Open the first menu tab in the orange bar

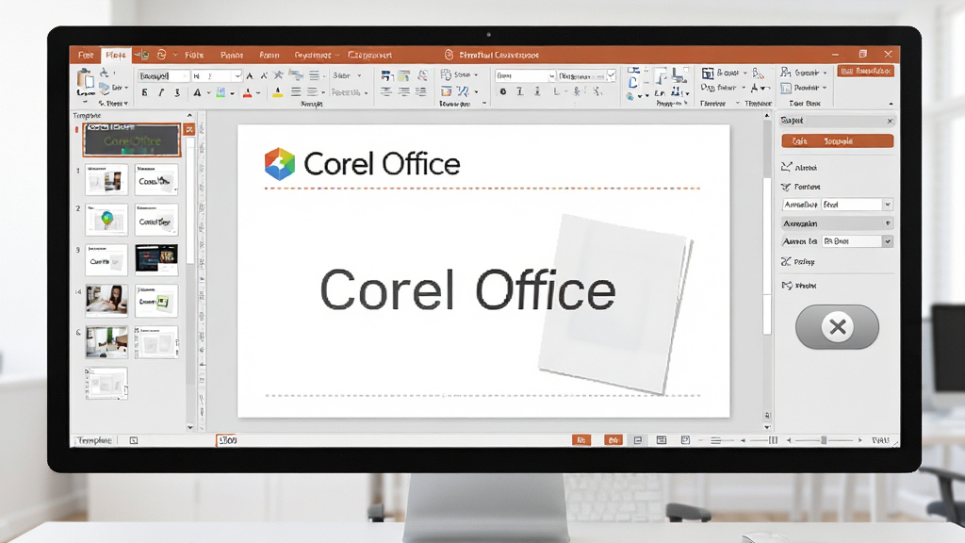[x=86, y=55]
